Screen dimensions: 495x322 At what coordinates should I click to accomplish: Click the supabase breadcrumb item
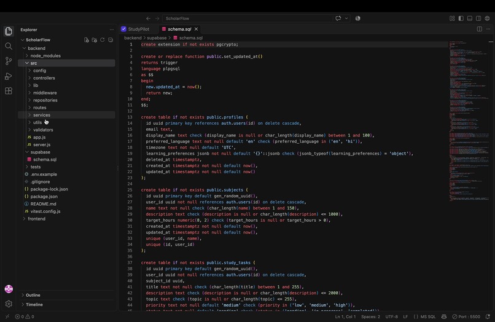[x=157, y=38]
